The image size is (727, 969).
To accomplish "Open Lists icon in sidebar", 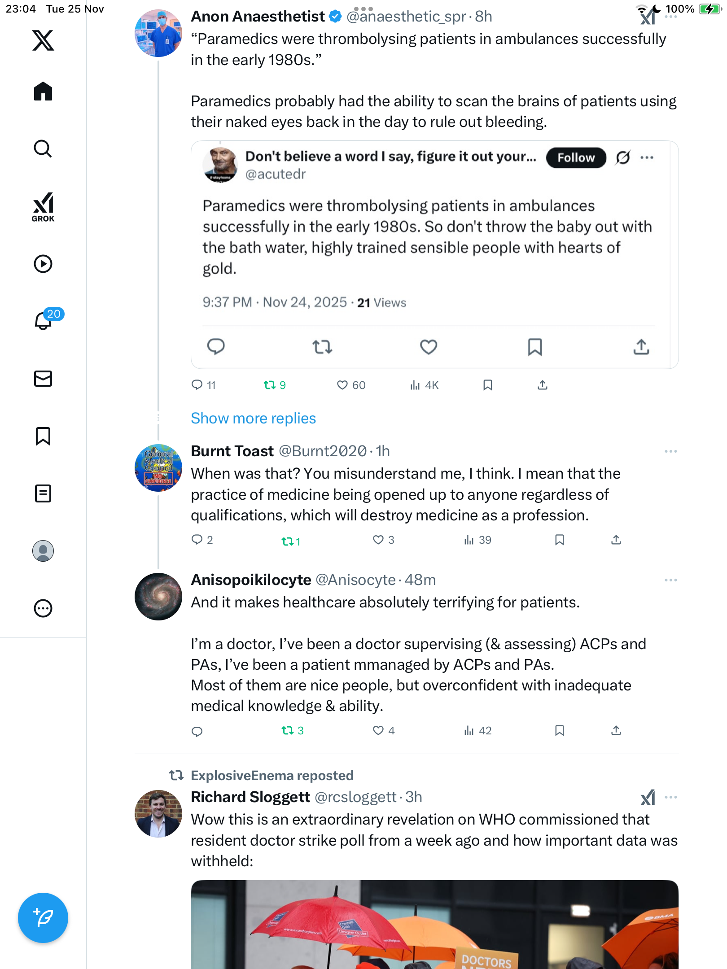I will (x=43, y=493).
